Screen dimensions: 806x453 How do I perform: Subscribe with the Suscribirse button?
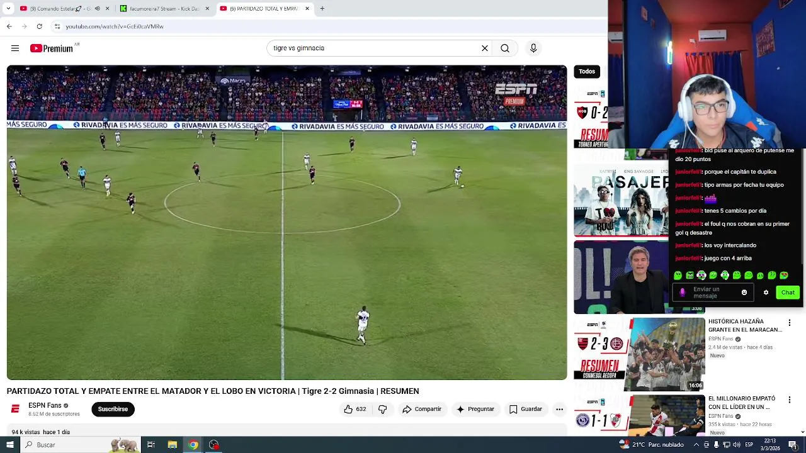point(113,409)
